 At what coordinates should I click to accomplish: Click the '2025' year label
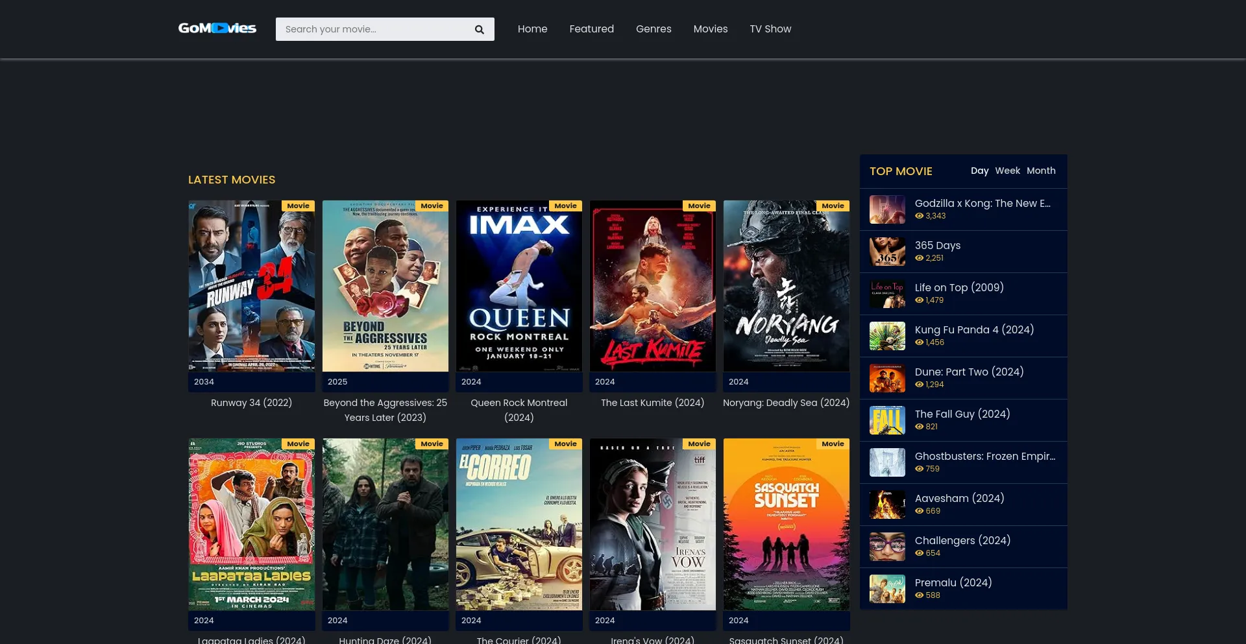point(337,382)
